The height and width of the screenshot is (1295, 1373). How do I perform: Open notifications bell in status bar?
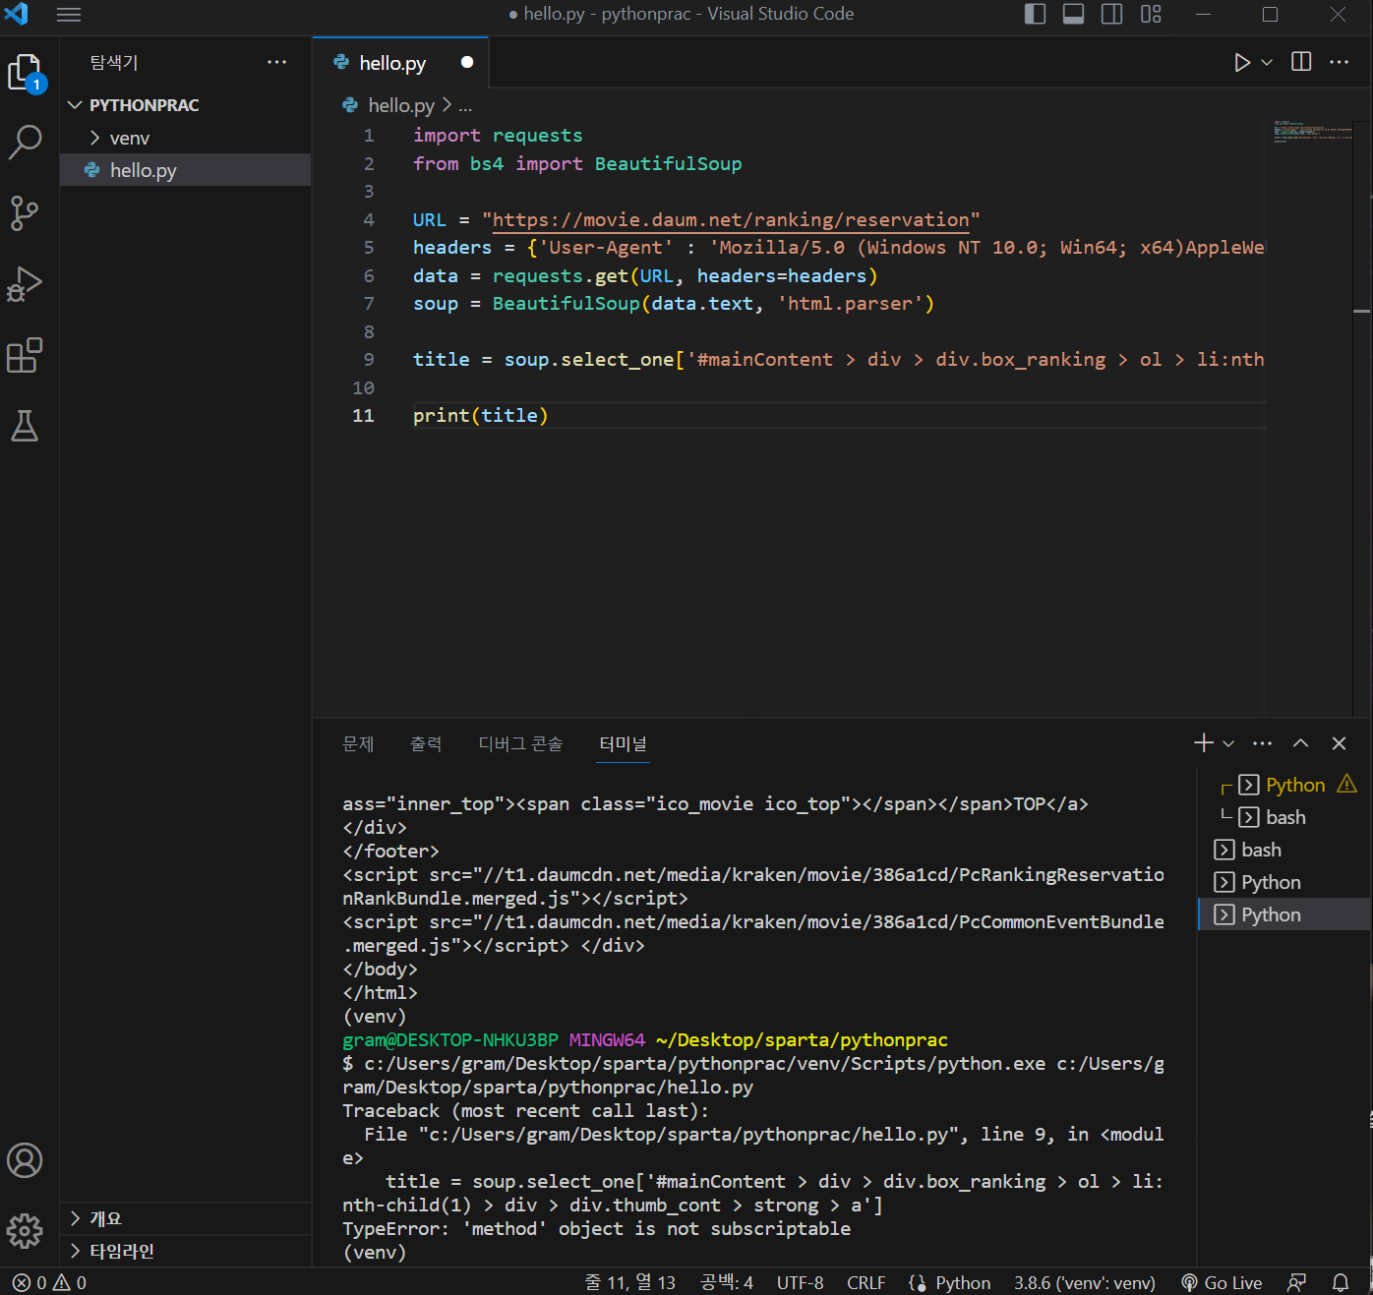coord(1341,1282)
